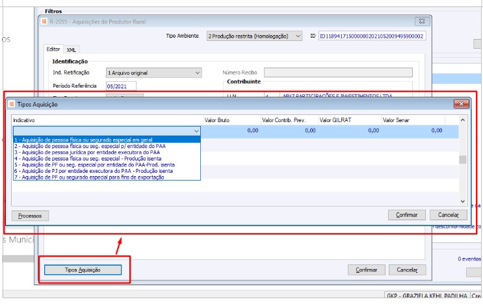Image resolution: width=483 pixels, height=306 pixels.
Task: Click the Valor Bruto column header
Action: 231,120
